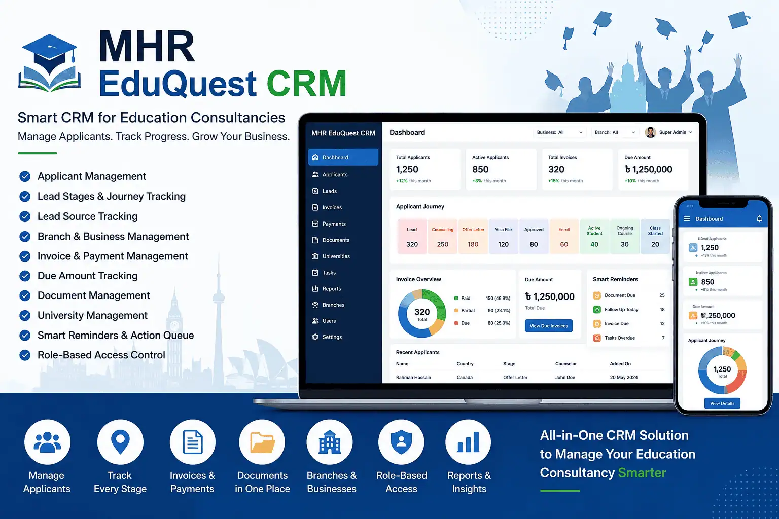
Task: Click the Tasks icon in sidebar
Action: [315, 272]
